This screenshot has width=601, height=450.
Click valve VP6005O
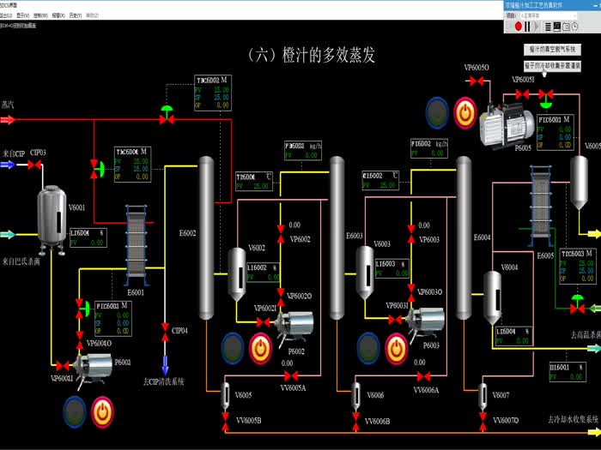tap(477, 81)
